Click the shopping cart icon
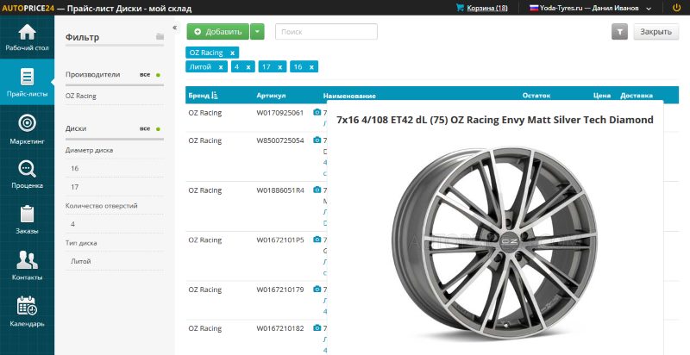Screen dimensions: 690x355 point(461,8)
